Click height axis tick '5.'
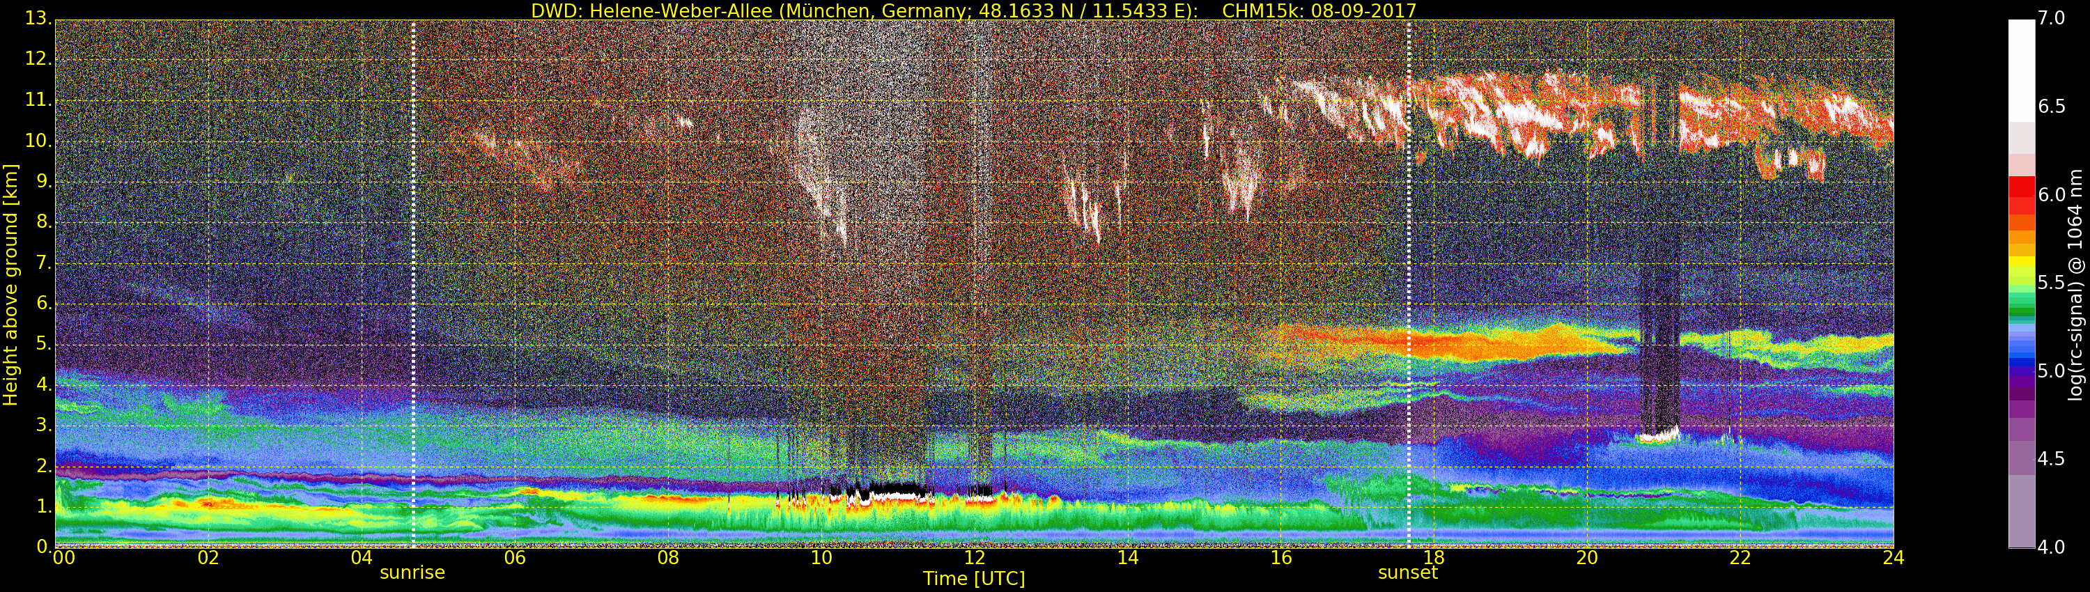This screenshot has width=2090, height=592. [43, 344]
